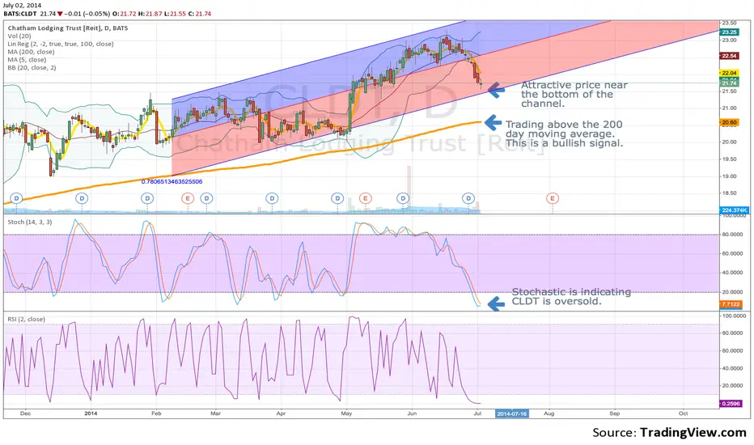Click the blue 0.7806513463525506 regression value

coord(172,182)
